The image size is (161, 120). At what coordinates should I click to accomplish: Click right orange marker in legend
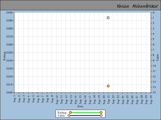101,112
